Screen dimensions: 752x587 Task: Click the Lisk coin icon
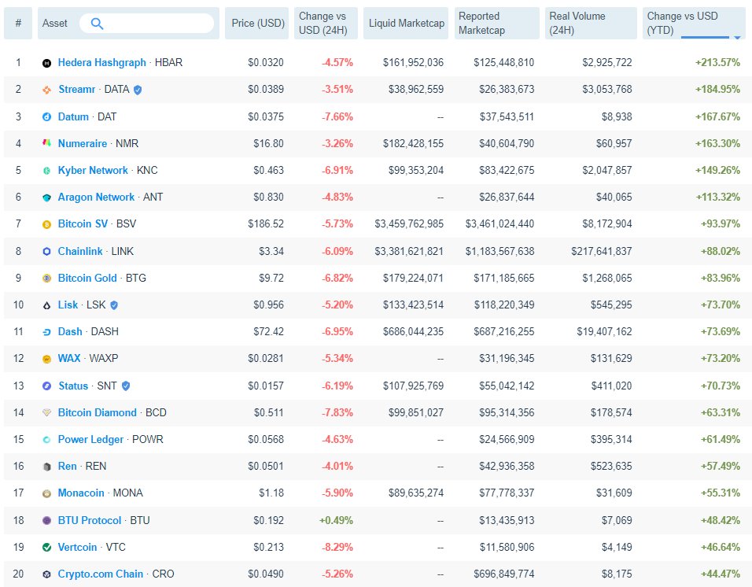click(46, 305)
